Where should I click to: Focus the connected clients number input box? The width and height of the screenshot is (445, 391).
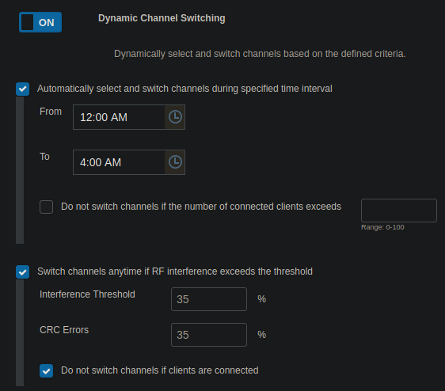point(399,211)
